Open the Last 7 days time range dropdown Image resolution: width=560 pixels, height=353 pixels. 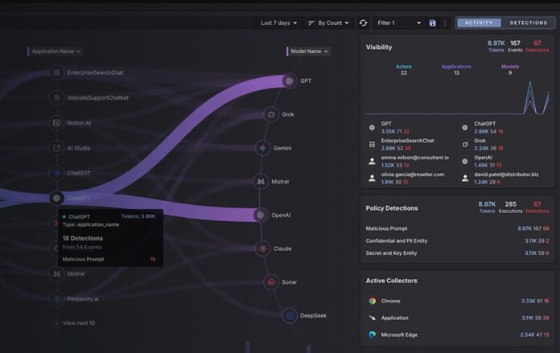[x=278, y=23]
